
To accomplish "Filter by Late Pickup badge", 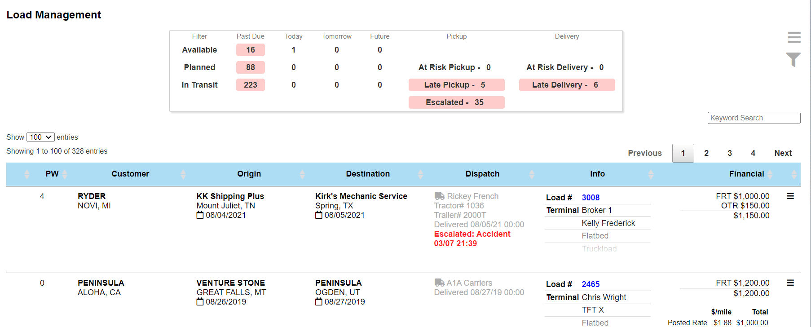I will click(x=456, y=85).
